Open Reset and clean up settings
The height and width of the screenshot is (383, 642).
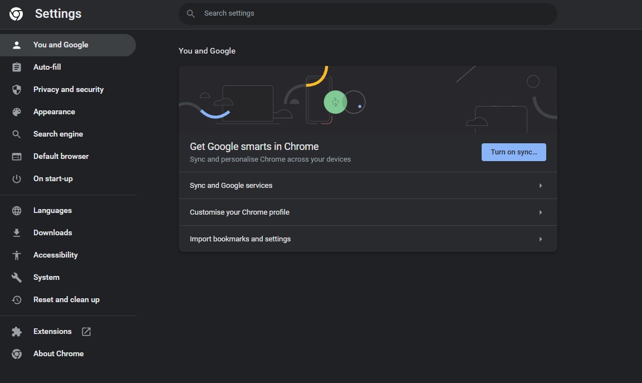[x=68, y=300]
